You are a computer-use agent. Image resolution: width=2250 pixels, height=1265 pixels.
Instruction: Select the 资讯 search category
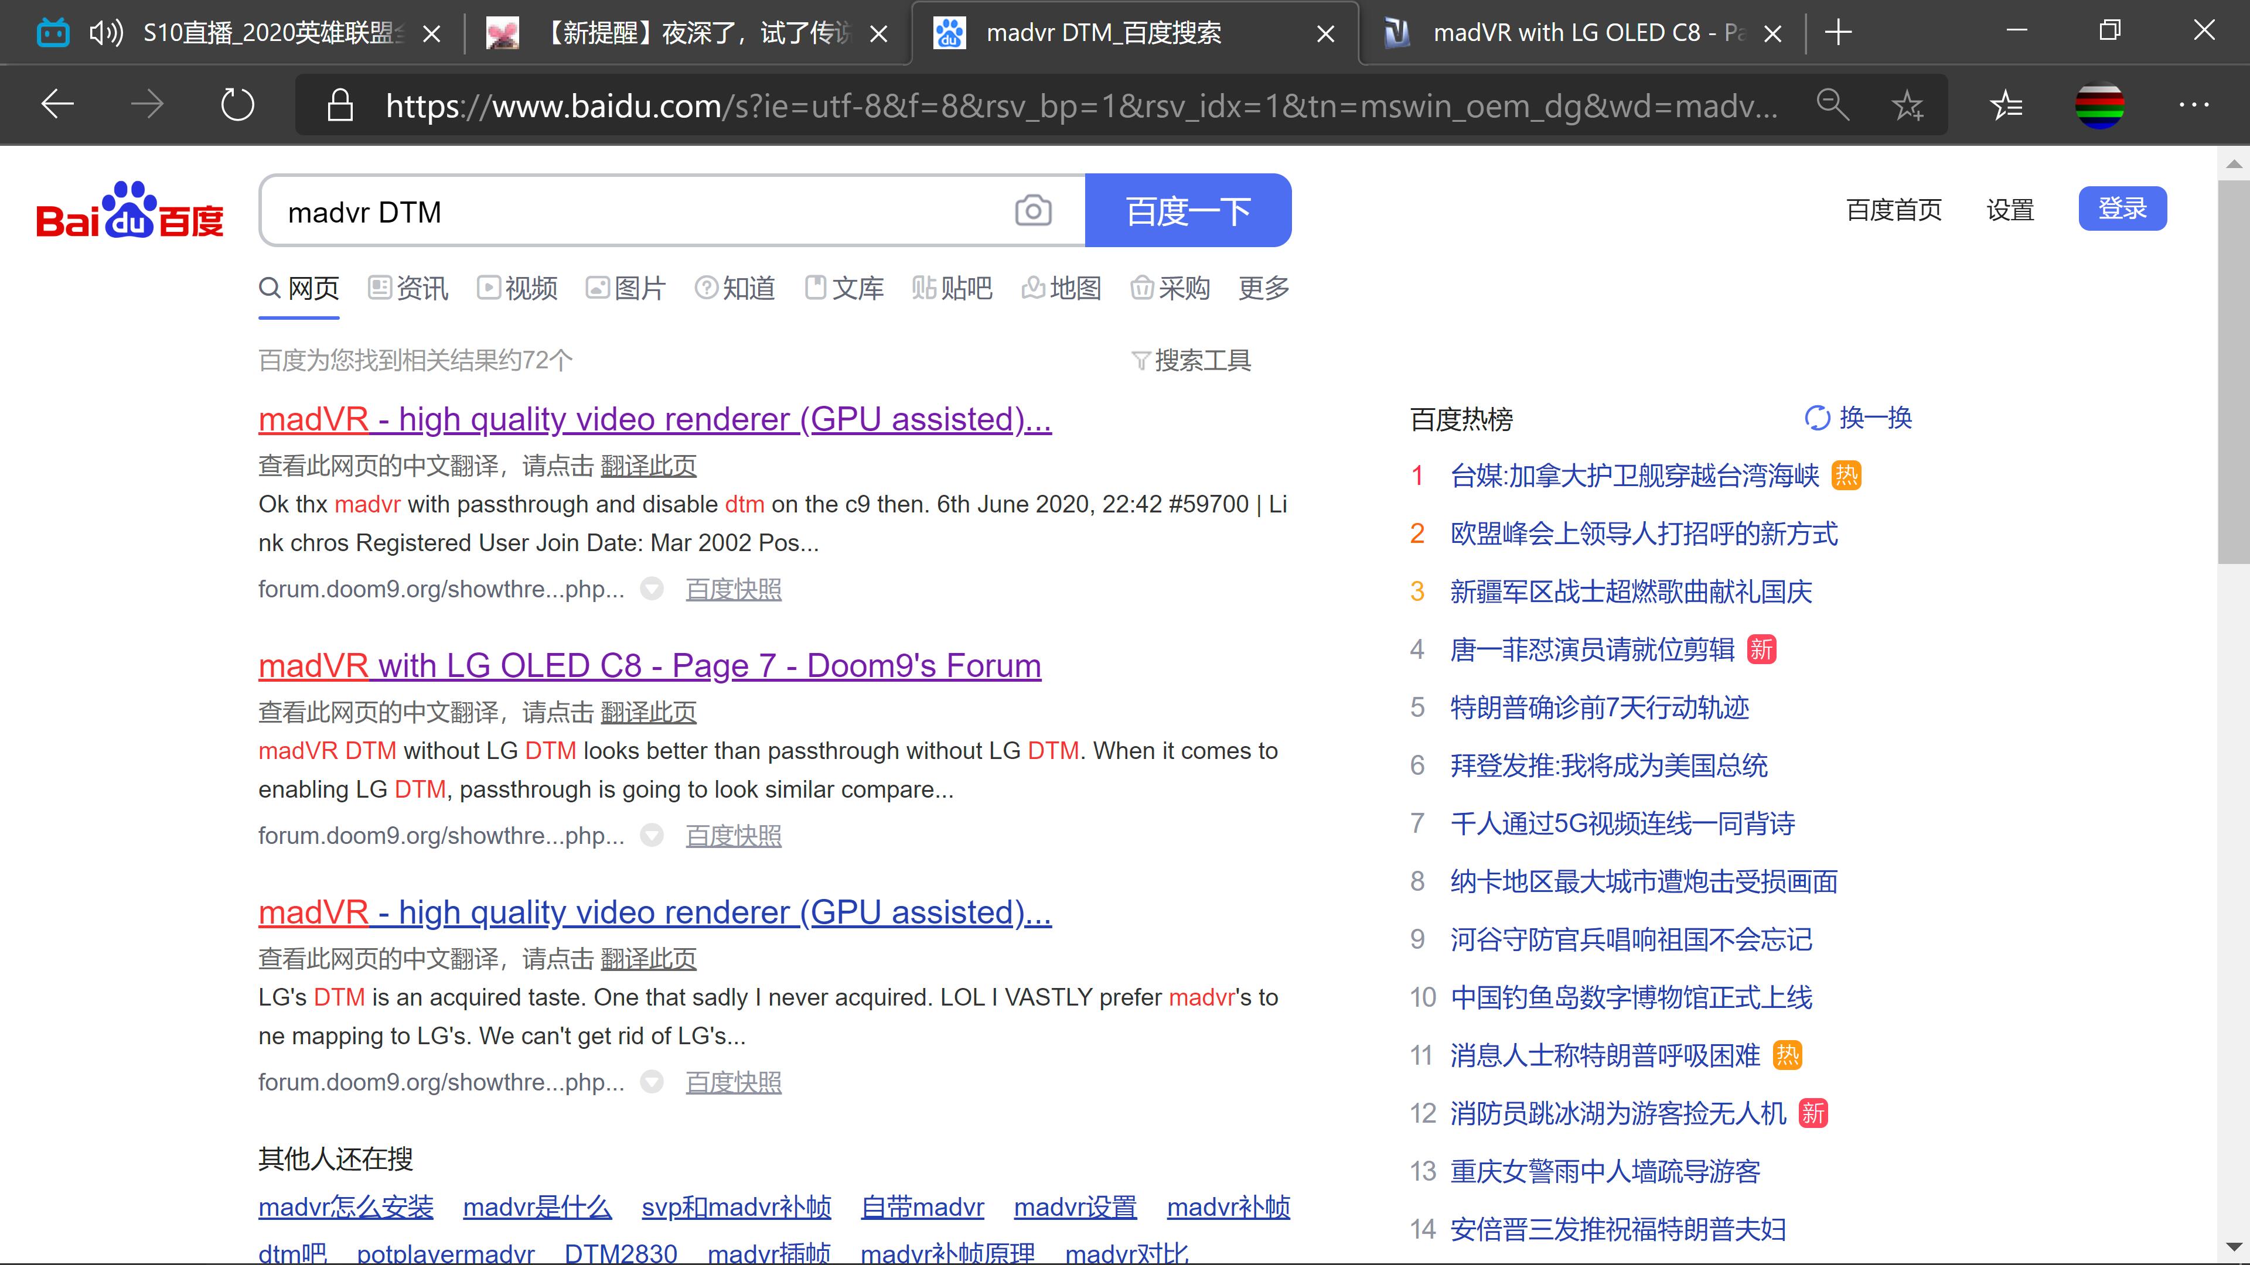click(409, 288)
